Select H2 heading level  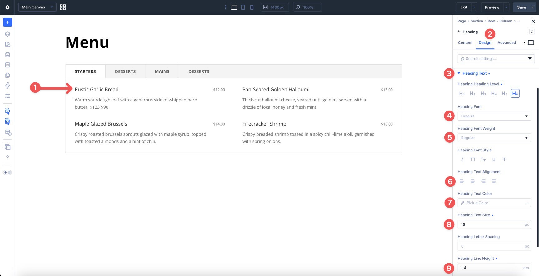[472, 93]
